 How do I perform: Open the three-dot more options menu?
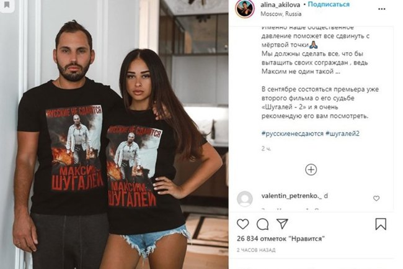point(382,9)
